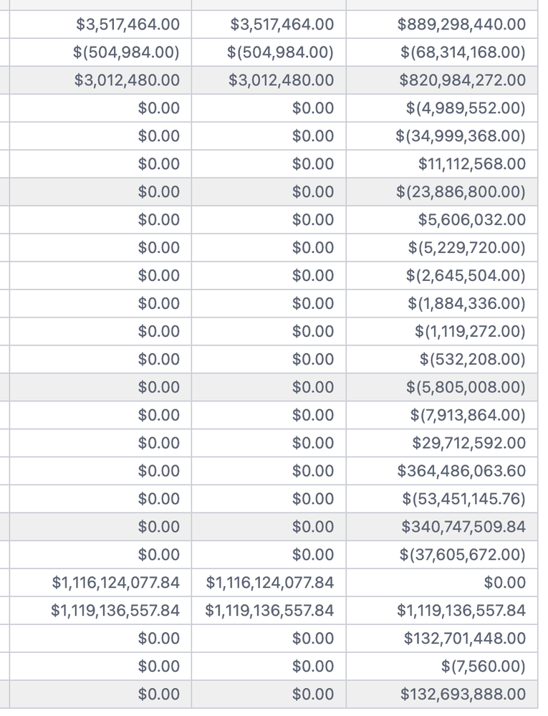
Task: Click the $(68,314,168.00) cell
Action: [463, 52]
